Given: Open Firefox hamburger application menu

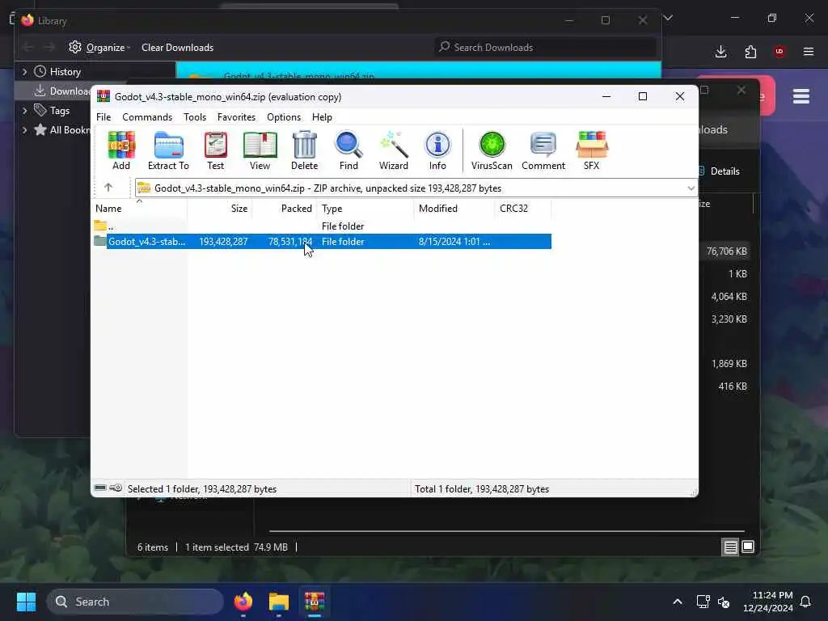Looking at the screenshot, I should [x=809, y=51].
